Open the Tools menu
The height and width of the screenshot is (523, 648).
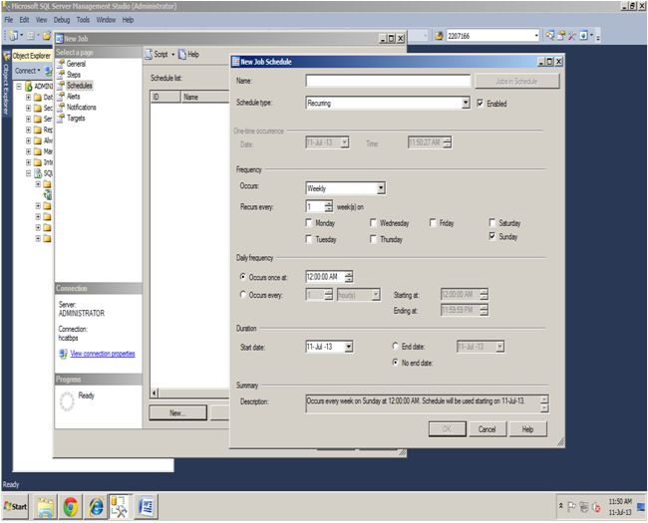click(83, 19)
